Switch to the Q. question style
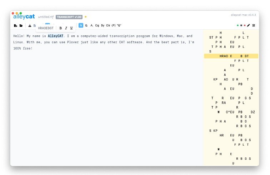Viewport: 270px width, 175px height. [x=86, y=25]
